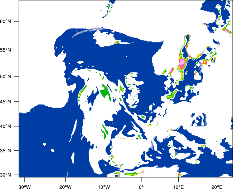Click the 35°N latitude label

pos(6,151)
